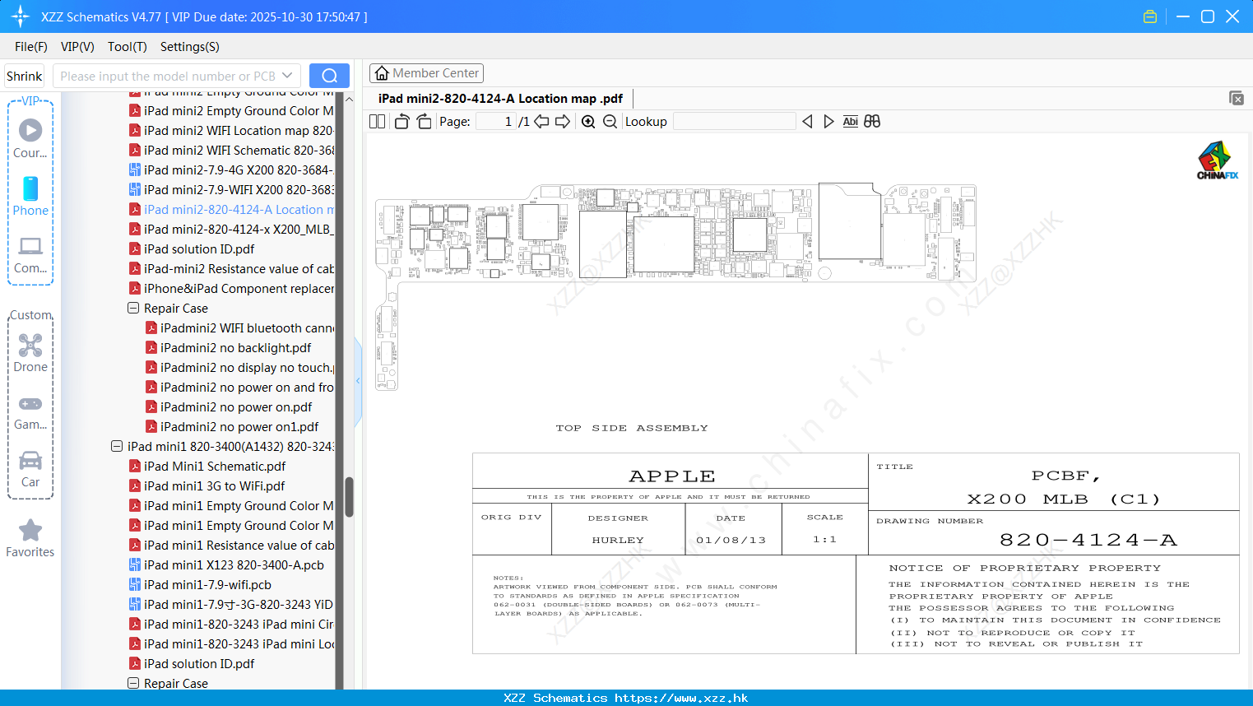Select the Computer category
This screenshot has height=706, width=1253.
[30, 255]
